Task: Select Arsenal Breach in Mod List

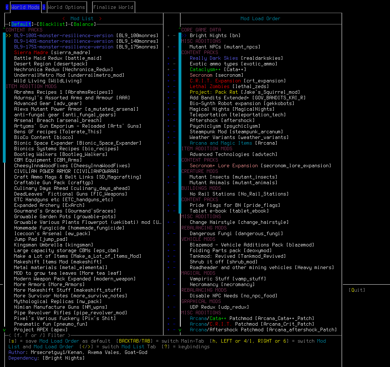Action: tap(58, 121)
